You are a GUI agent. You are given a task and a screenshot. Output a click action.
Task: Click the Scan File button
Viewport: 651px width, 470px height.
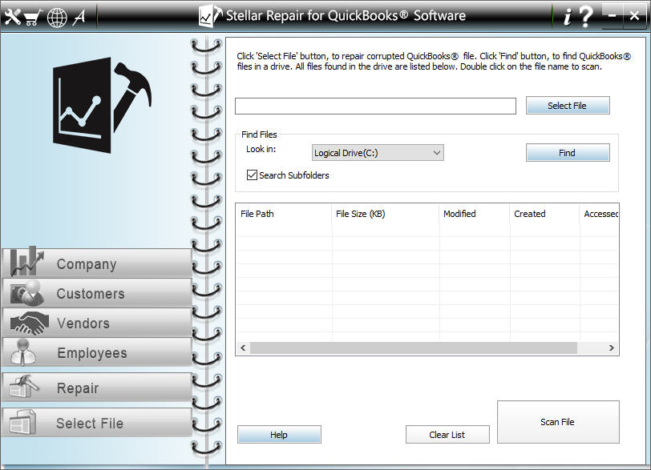coord(557,422)
